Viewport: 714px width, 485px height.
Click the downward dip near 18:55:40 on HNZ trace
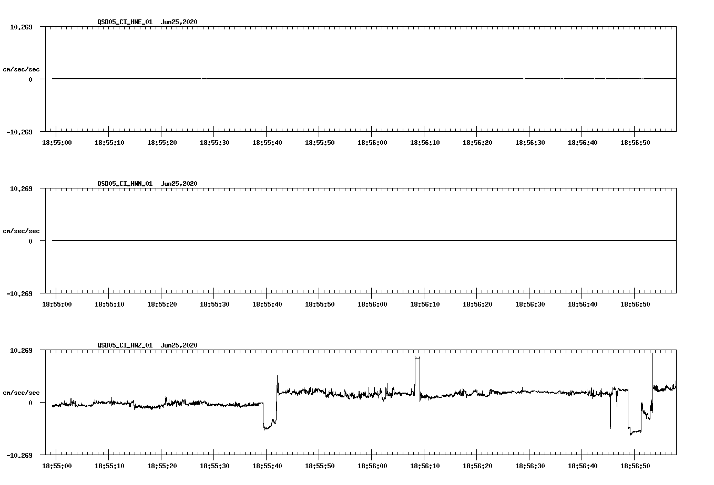point(270,416)
